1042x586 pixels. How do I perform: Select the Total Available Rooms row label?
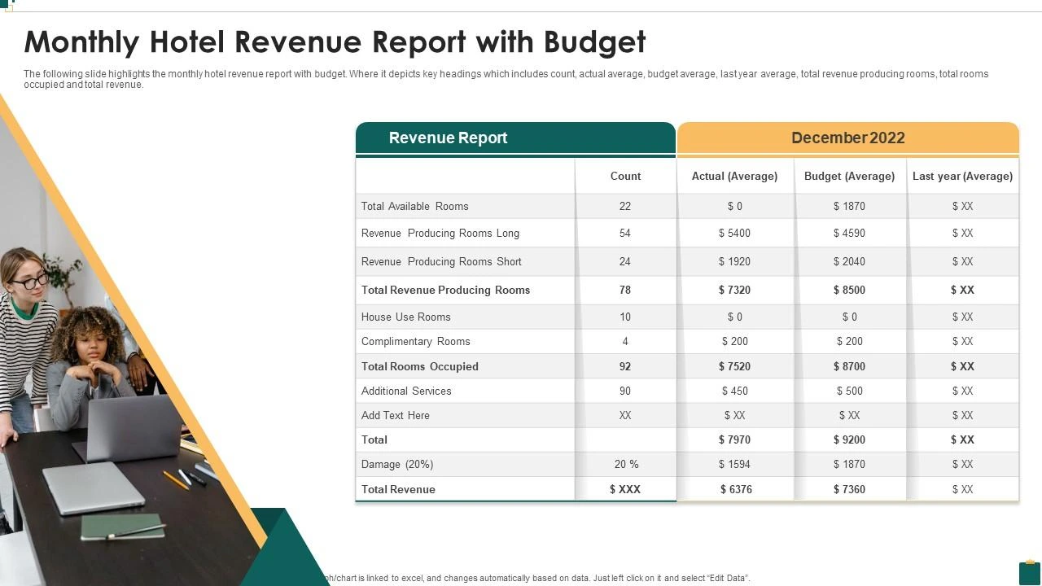pyautogui.click(x=415, y=206)
